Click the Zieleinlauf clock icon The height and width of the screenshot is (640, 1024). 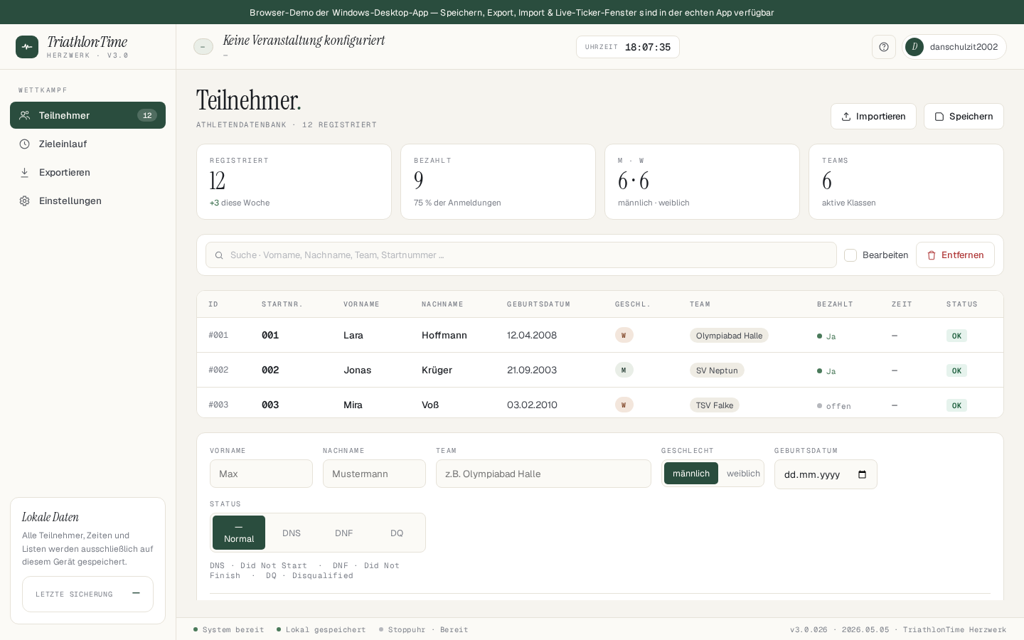(24, 144)
